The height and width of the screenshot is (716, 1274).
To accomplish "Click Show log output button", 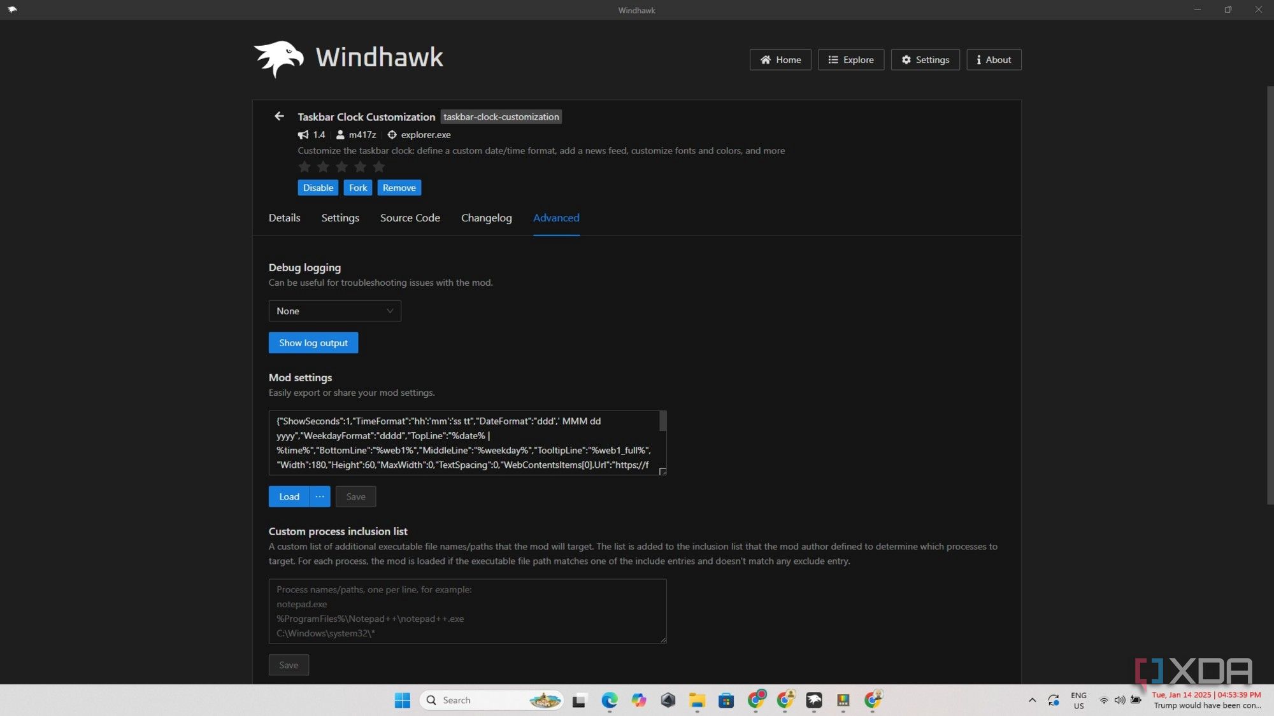I will point(313,343).
